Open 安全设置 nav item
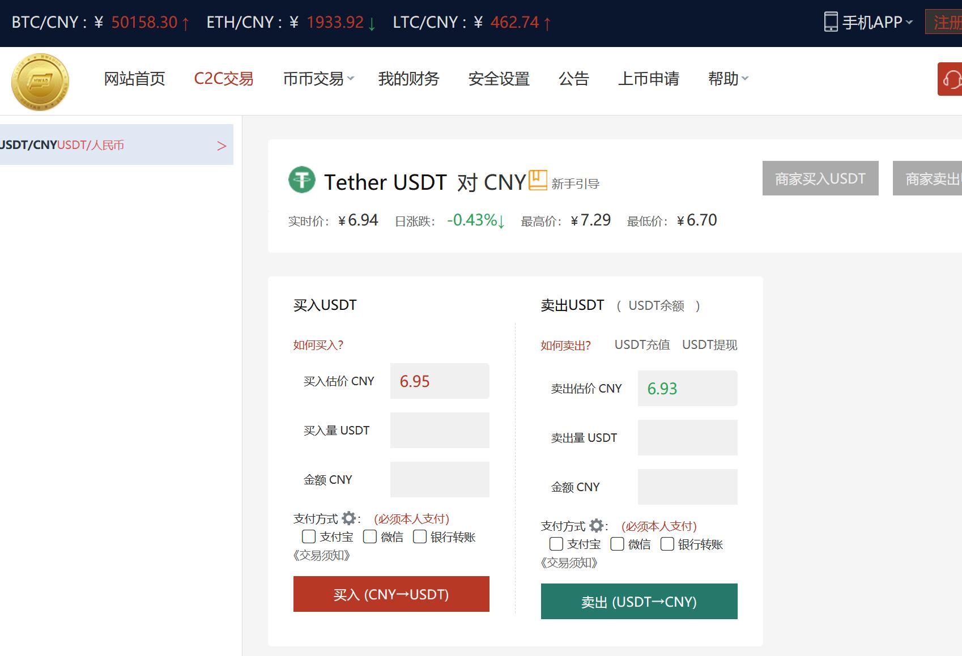The height and width of the screenshot is (656, 962). point(499,79)
